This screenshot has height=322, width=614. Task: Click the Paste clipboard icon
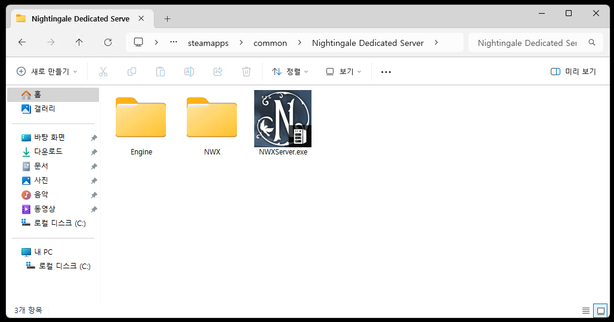point(161,72)
